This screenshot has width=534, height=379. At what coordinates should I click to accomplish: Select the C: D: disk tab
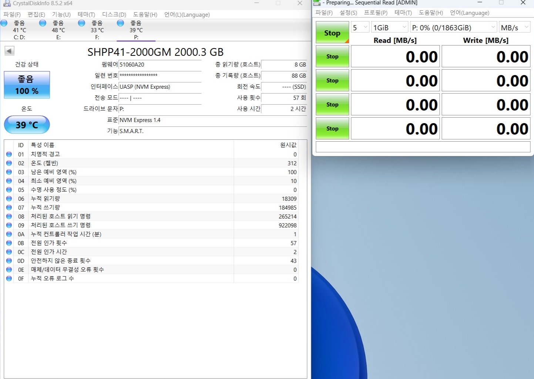(19, 30)
